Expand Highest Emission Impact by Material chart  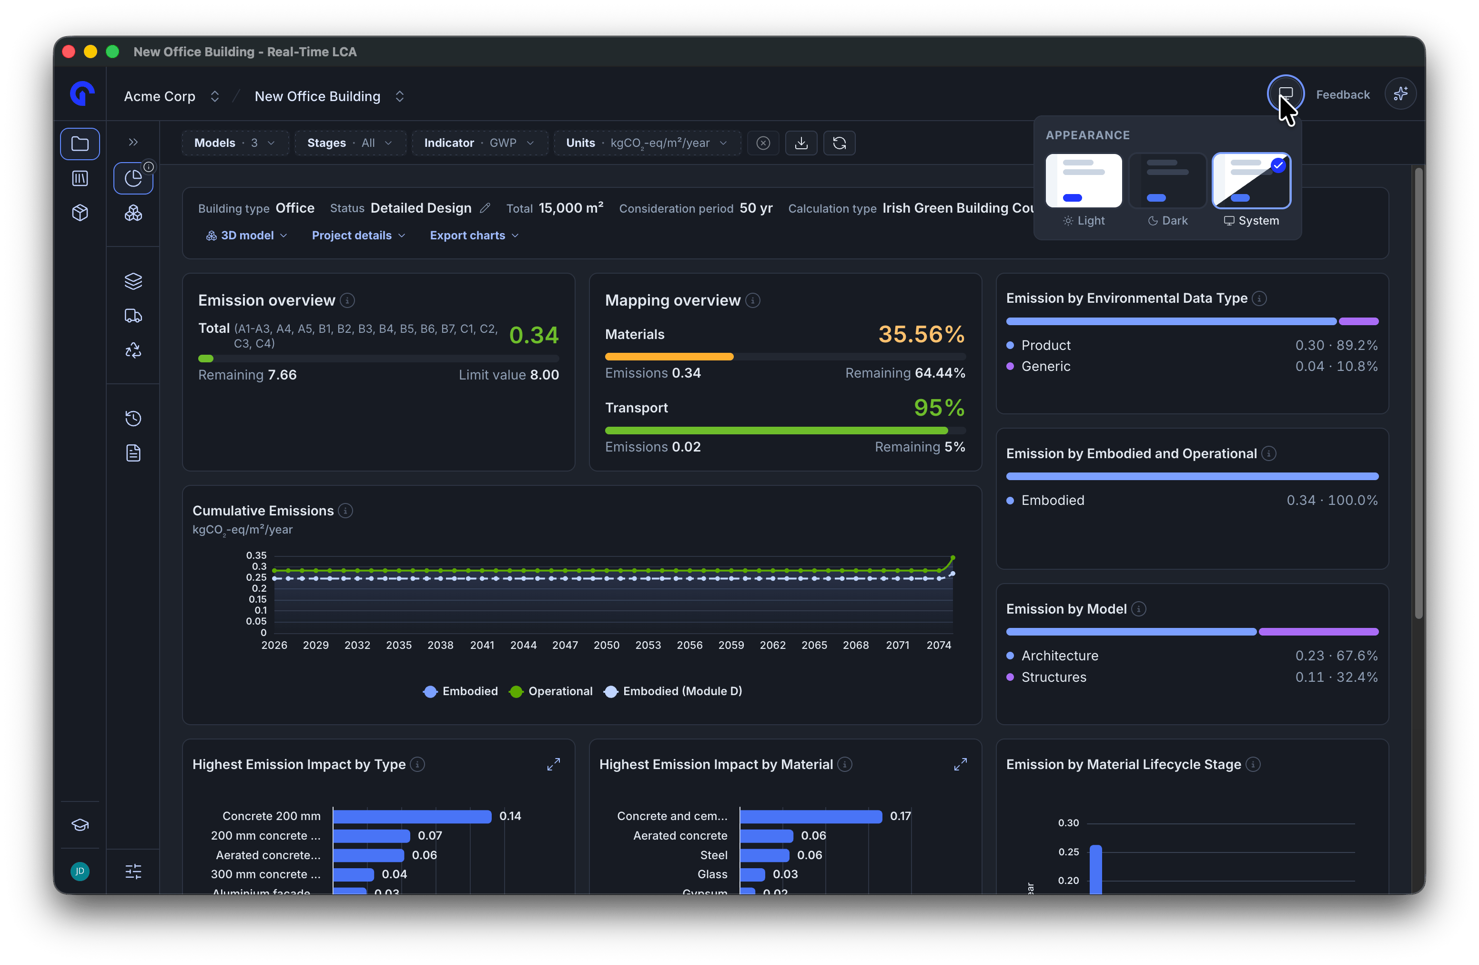960,764
